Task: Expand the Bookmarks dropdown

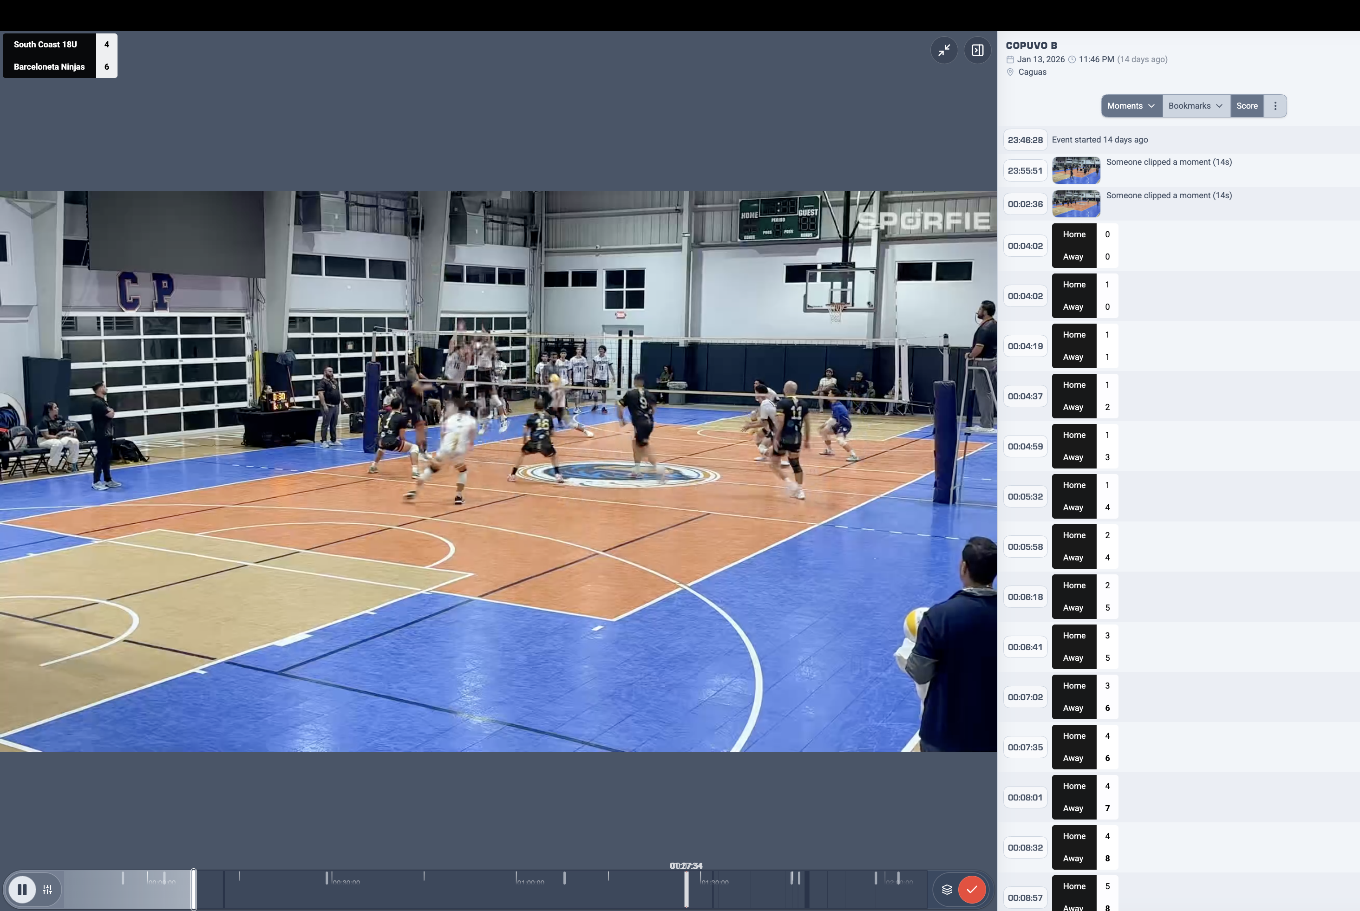Action: pyautogui.click(x=1196, y=106)
